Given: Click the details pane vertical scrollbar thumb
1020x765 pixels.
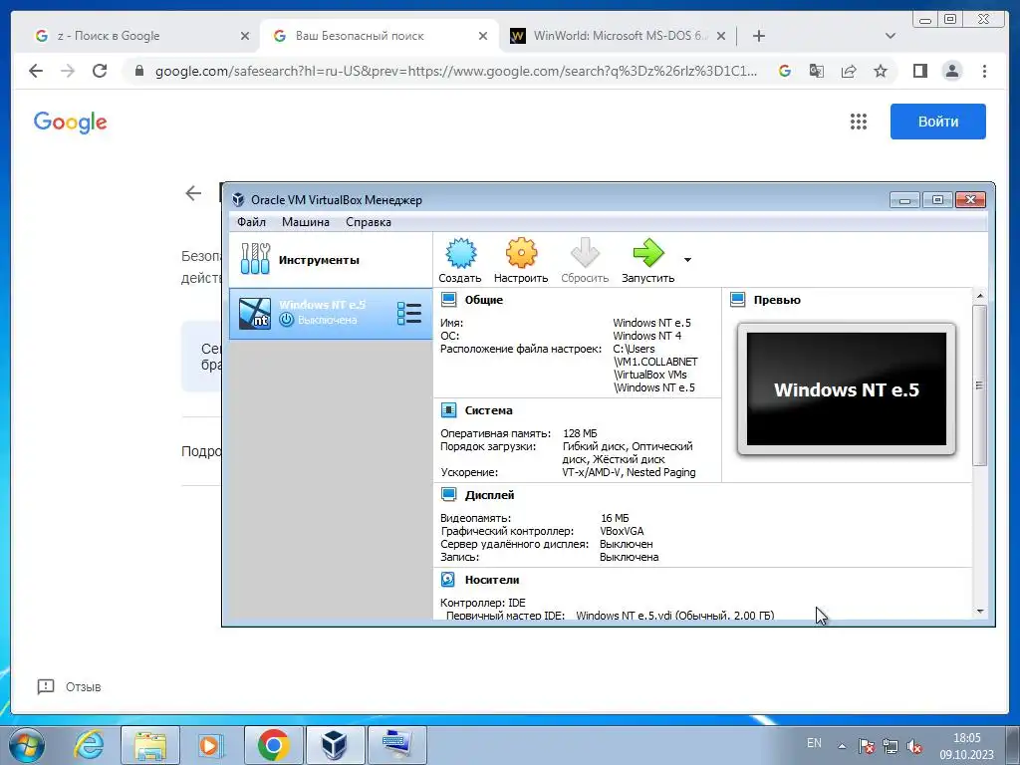Looking at the screenshot, I should coord(980,385).
